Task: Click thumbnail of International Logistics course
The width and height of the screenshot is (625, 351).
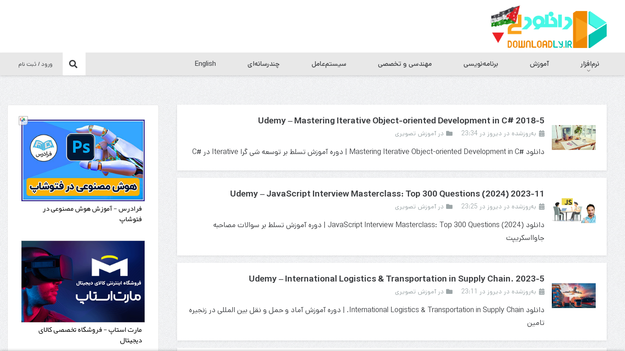Action: pos(574,296)
